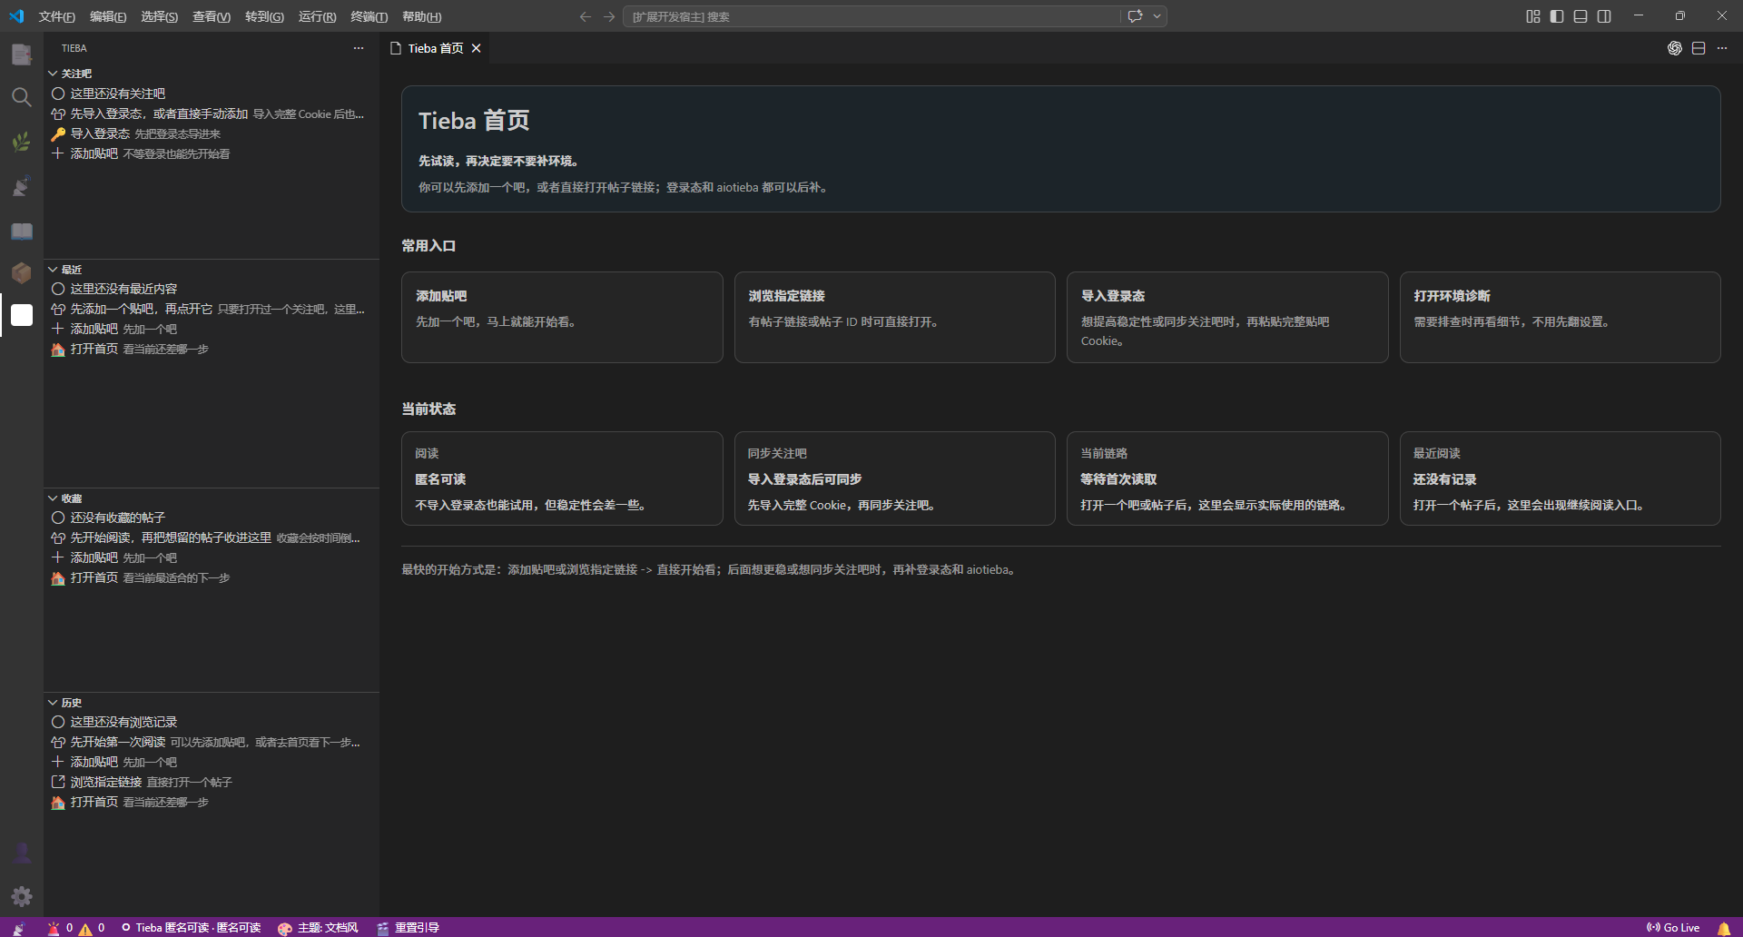This screenshot has height=937, width=1743.
Task: Open the 终端(T) menu
Action: pos(369,16)
